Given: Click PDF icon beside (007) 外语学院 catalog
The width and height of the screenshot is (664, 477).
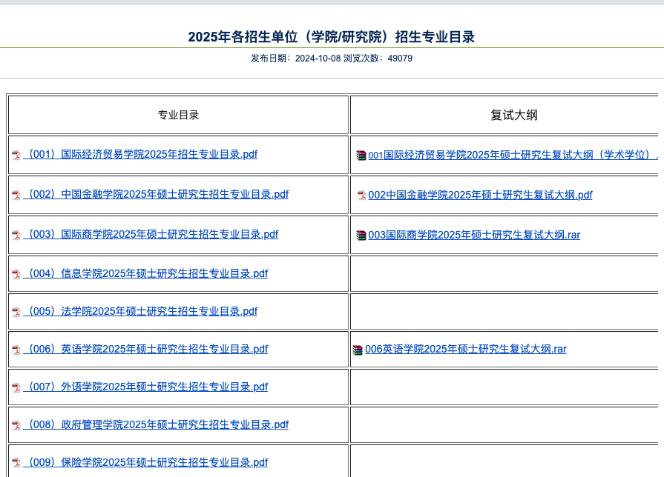Looking at the screenshot, I should coord(16,387).
